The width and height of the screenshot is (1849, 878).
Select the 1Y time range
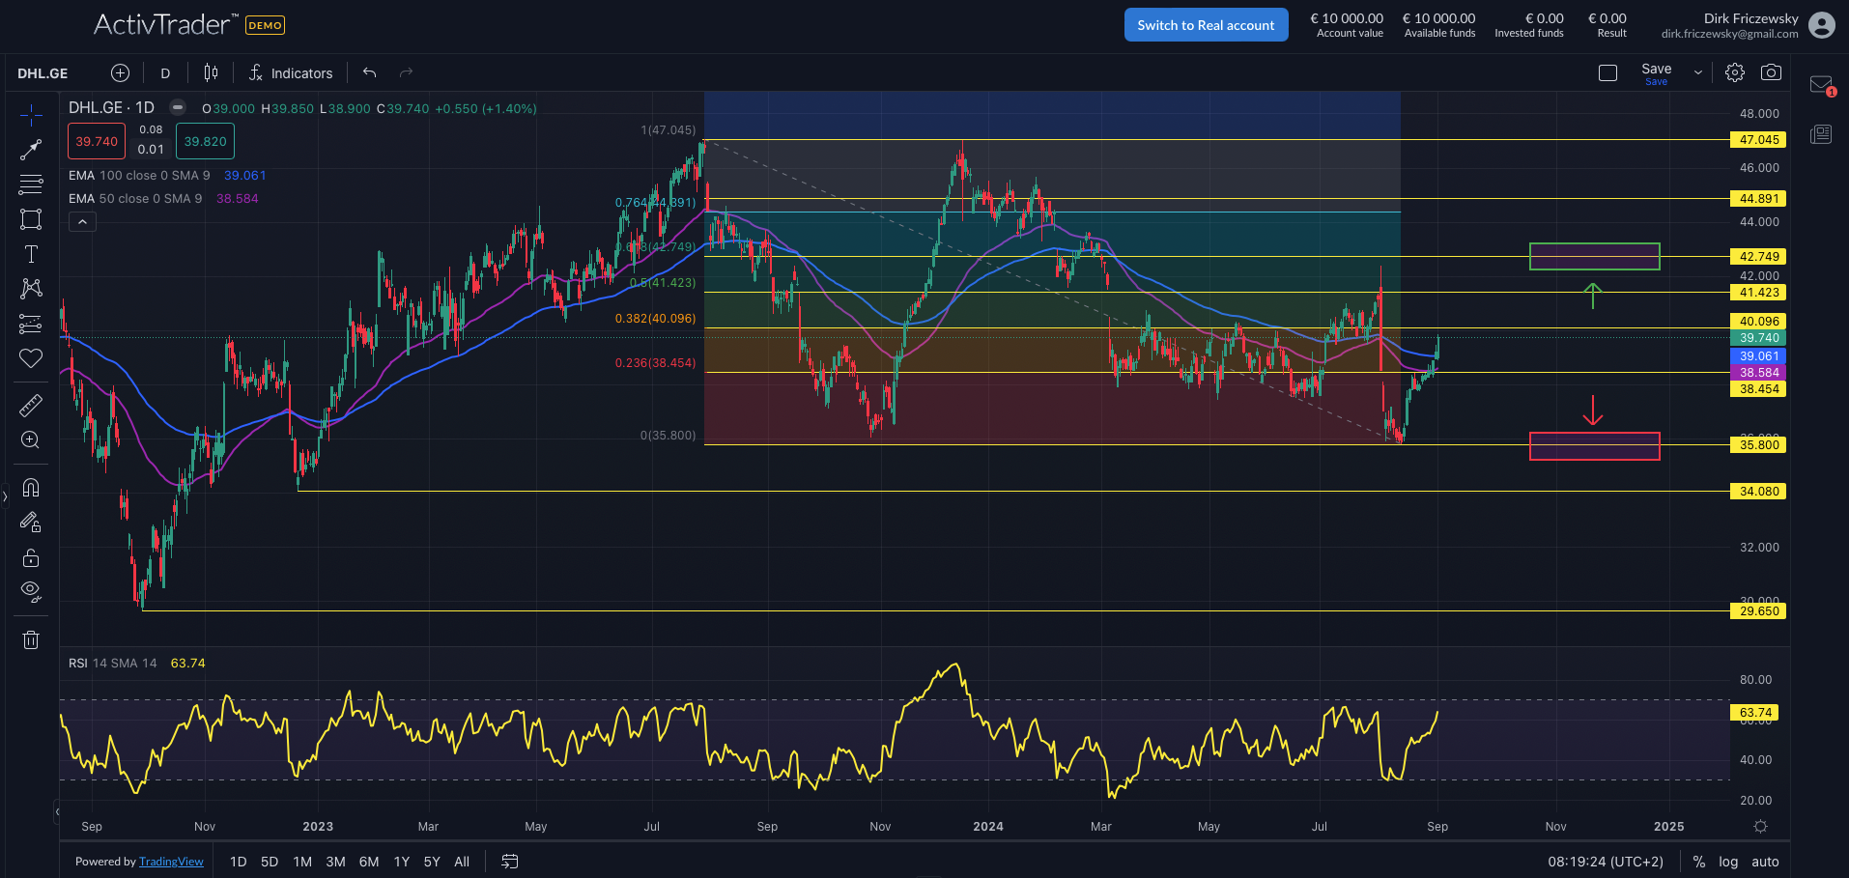click(x=402, y=862)
